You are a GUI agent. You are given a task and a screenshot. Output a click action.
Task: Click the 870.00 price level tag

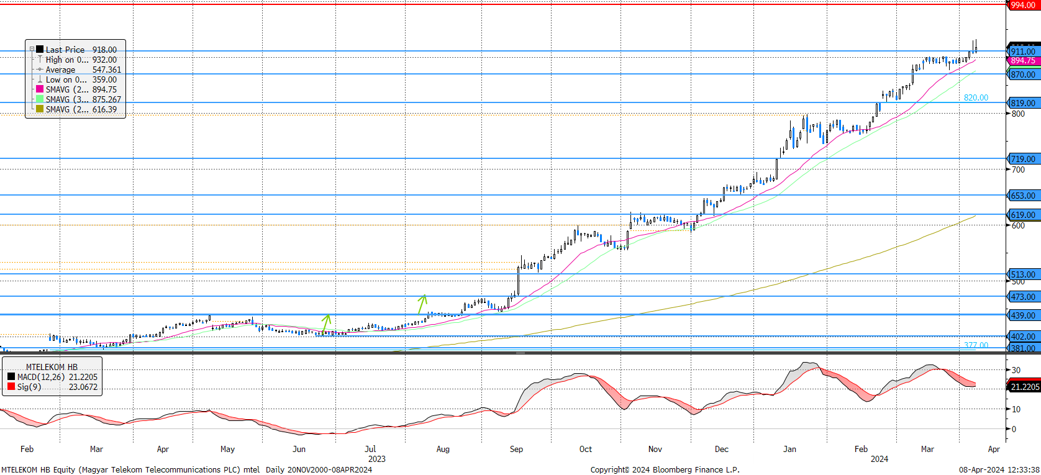(1023, 75)
